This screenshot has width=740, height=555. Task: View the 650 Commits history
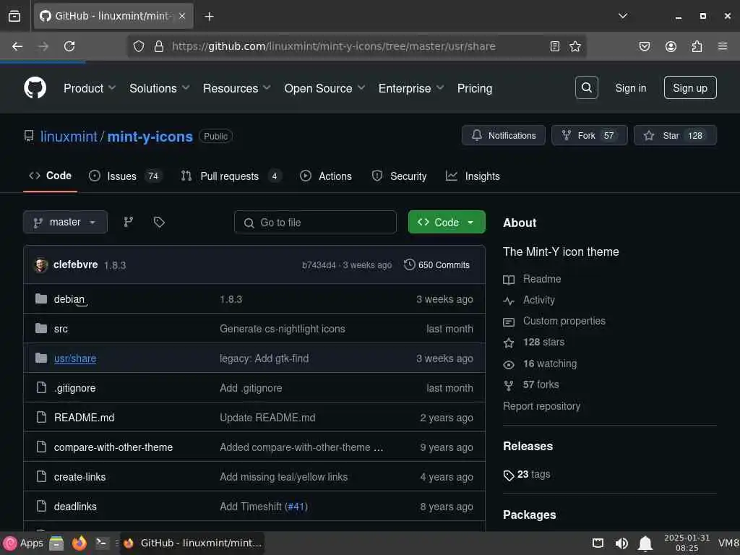pyautogui.click(x=437, y=264)
